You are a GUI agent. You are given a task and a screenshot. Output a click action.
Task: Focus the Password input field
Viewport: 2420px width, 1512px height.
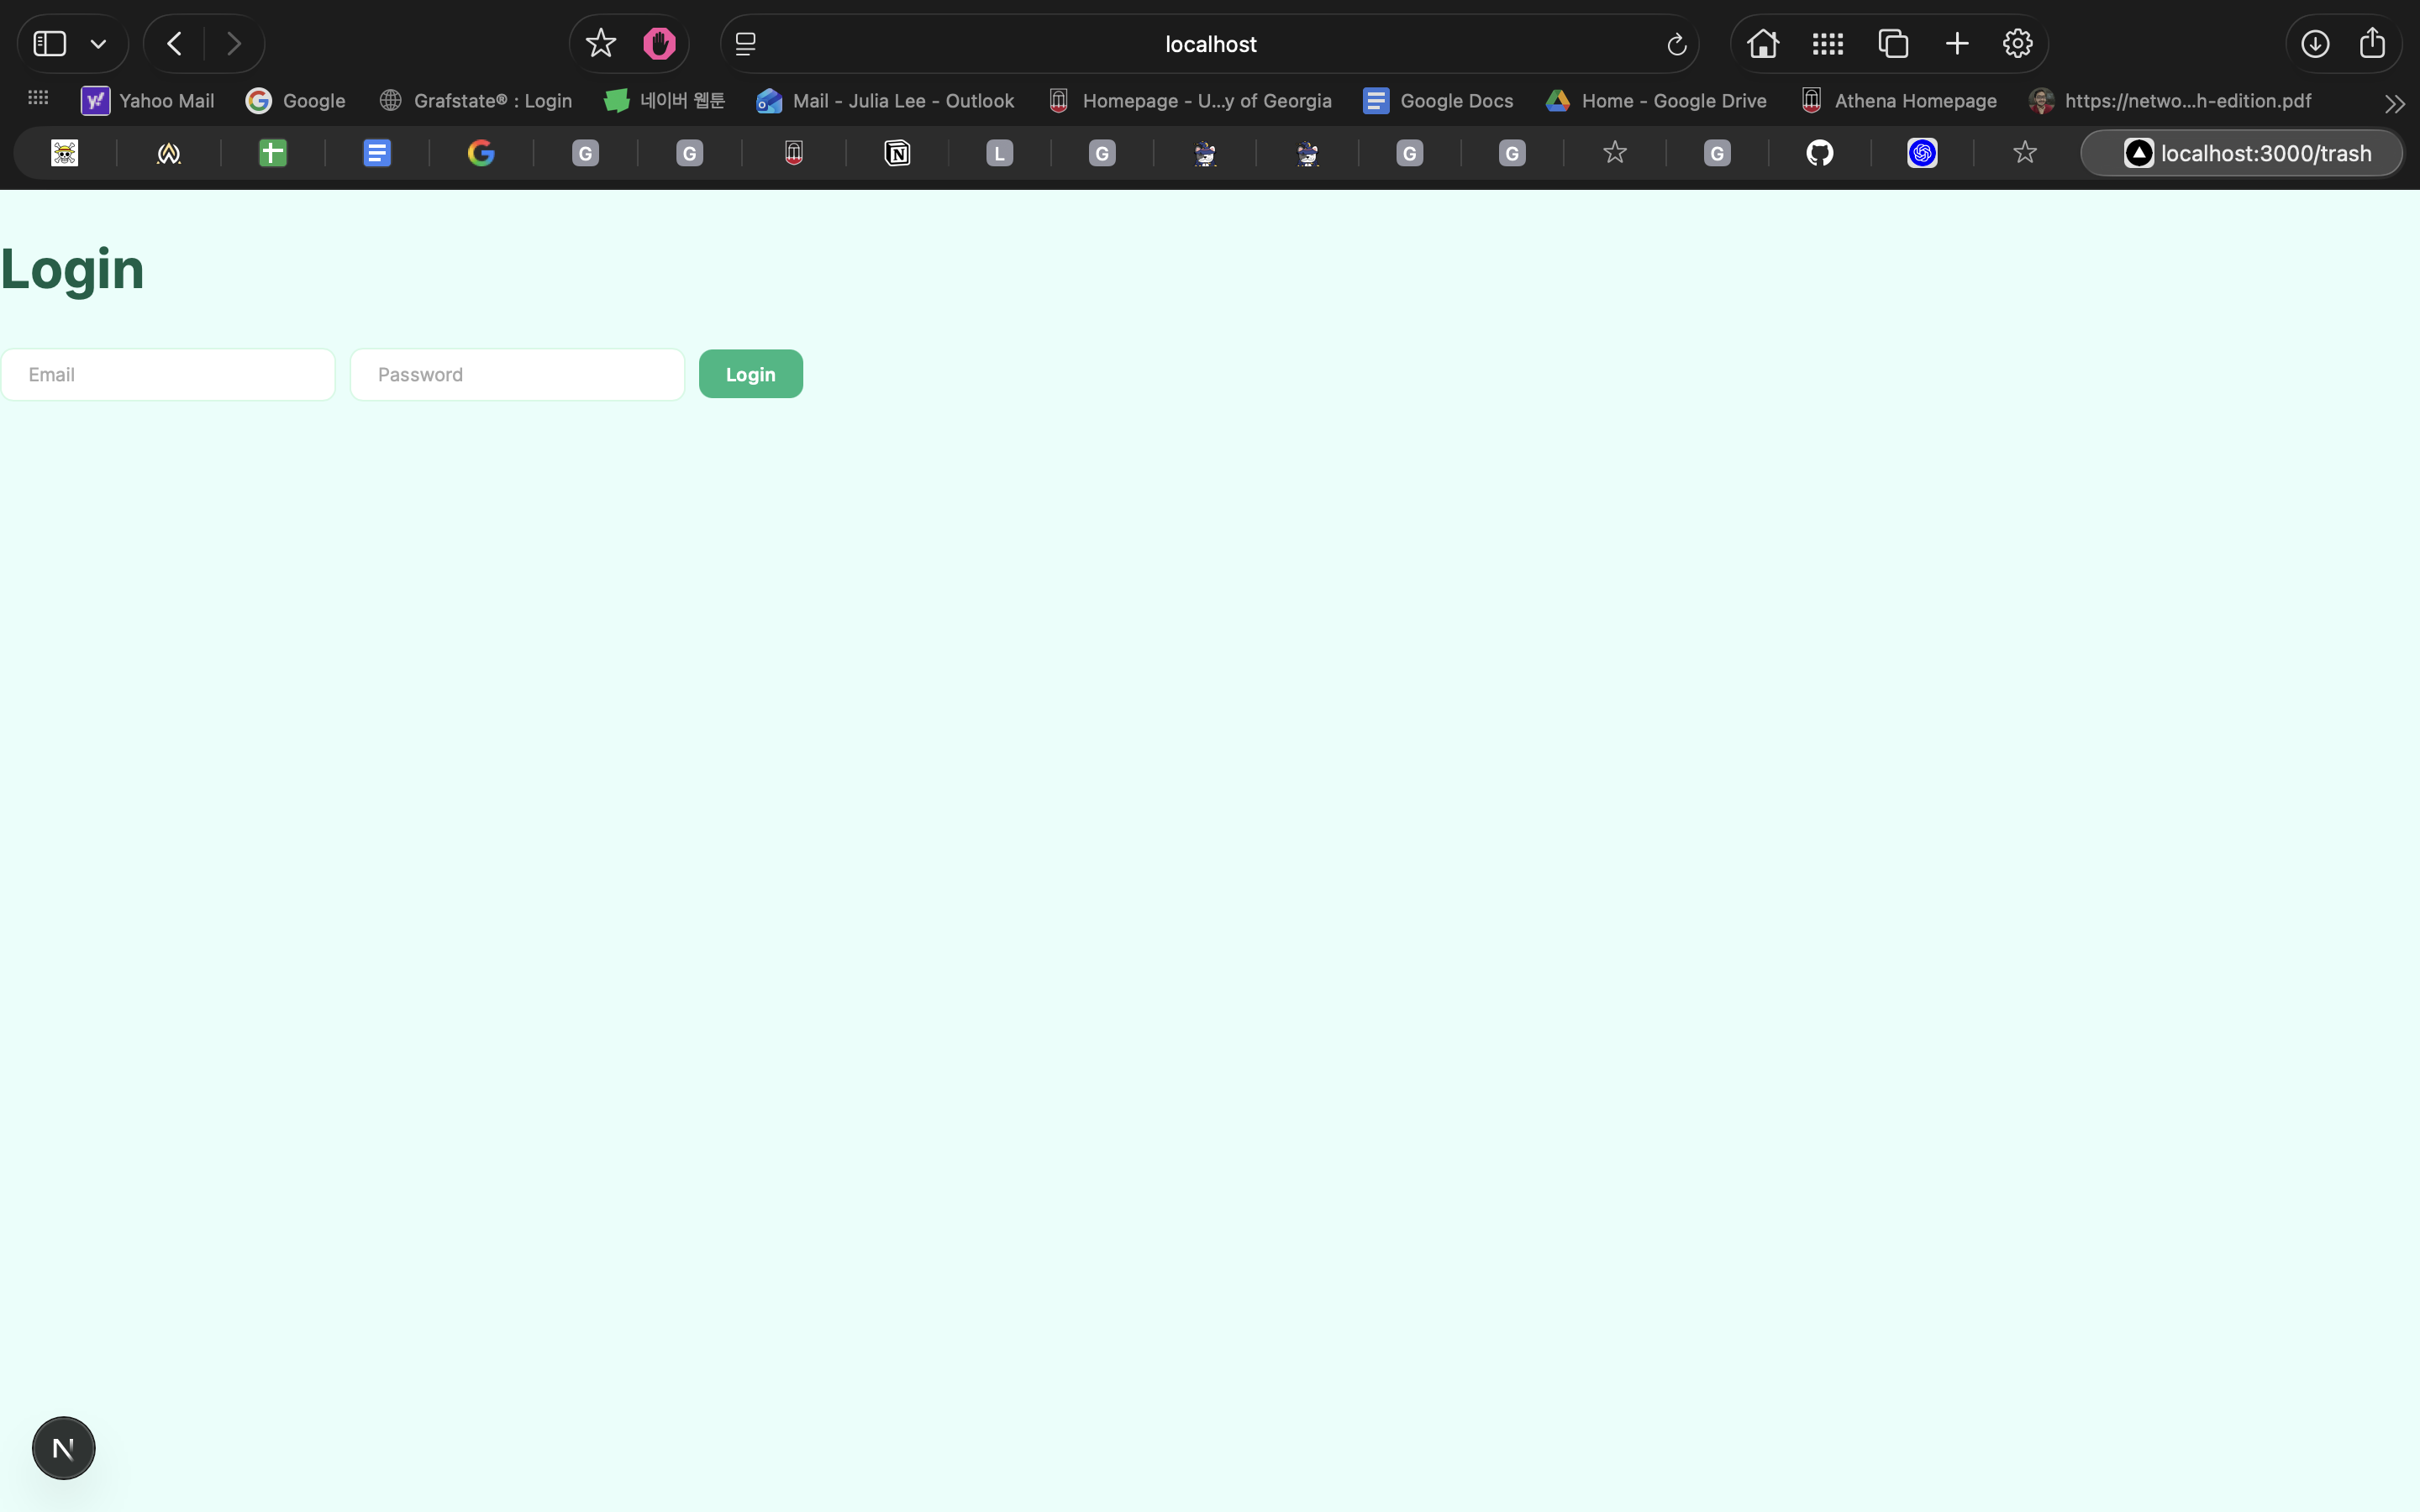[517, 375]
